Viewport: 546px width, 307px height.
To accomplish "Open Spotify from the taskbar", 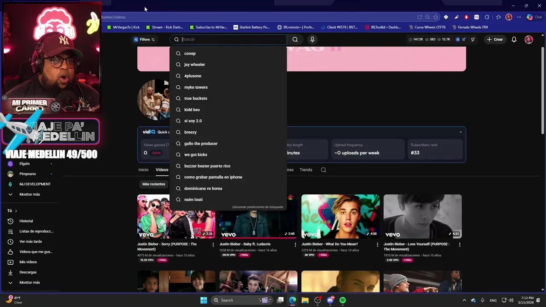I will pyautogui.click(x=343, y=300).
